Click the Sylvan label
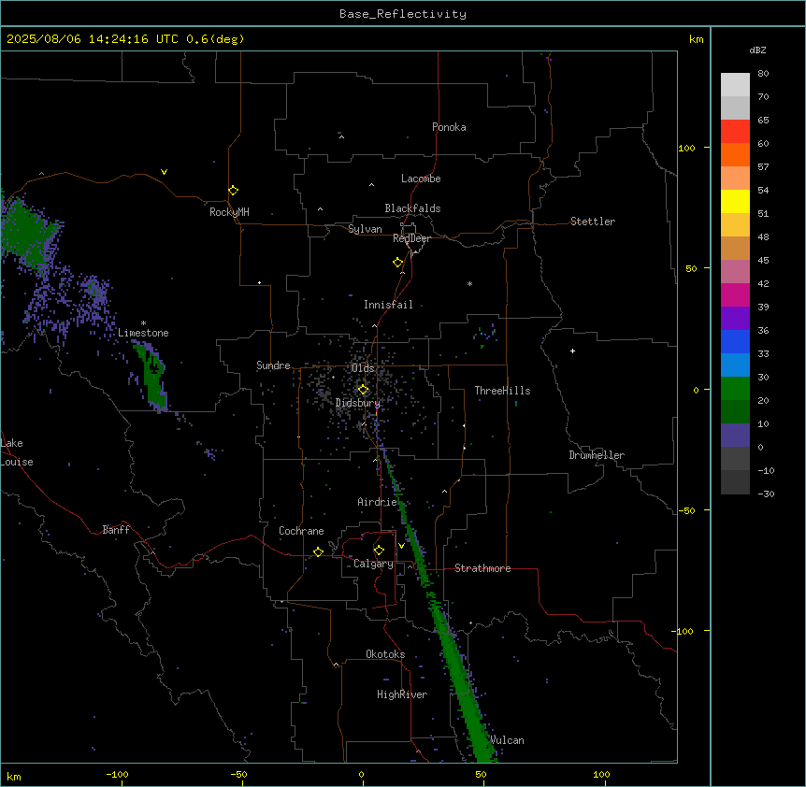The width and height of the screenshot is (806, 787). tap(365, 229)
